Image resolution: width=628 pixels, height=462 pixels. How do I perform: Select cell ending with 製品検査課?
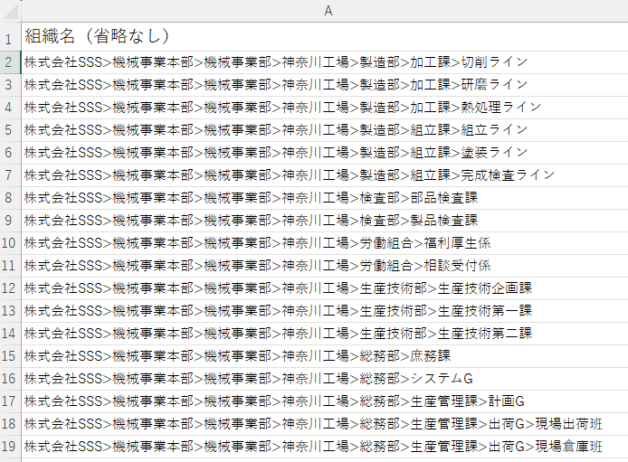(325, 221)
